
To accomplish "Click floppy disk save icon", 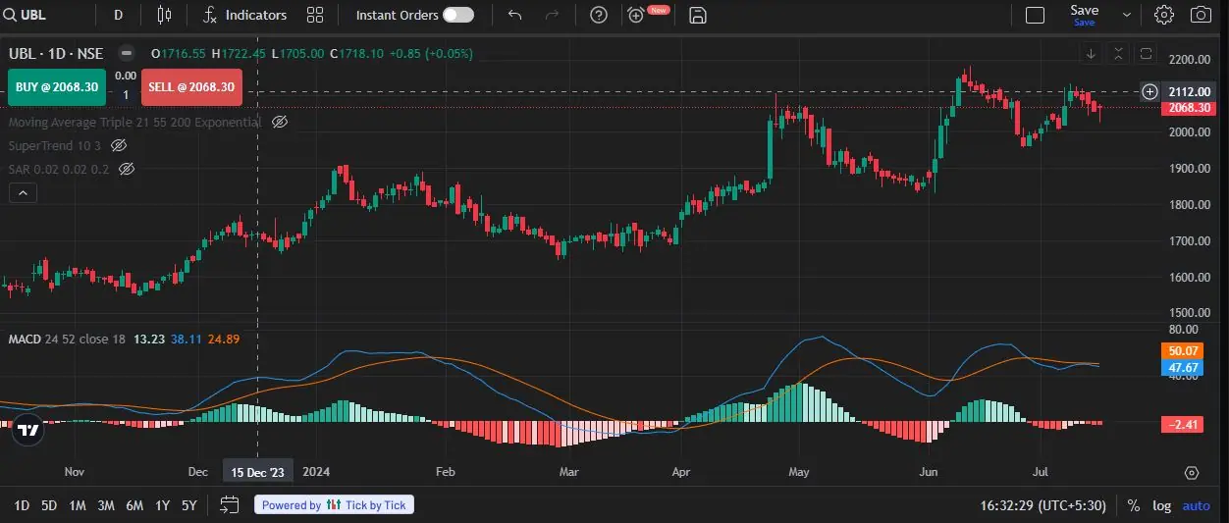I will point(698,15).
